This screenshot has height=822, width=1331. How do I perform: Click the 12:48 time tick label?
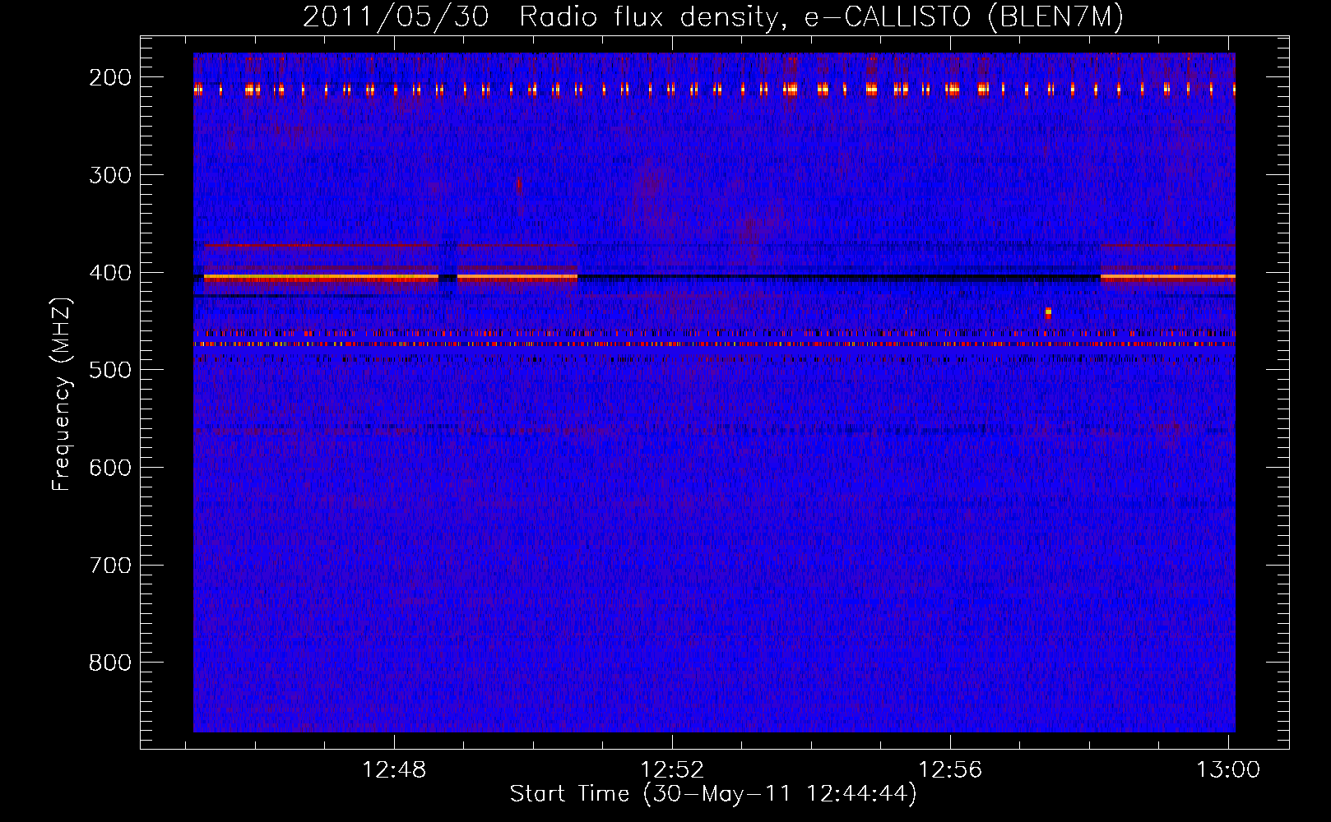coord(394,770)
